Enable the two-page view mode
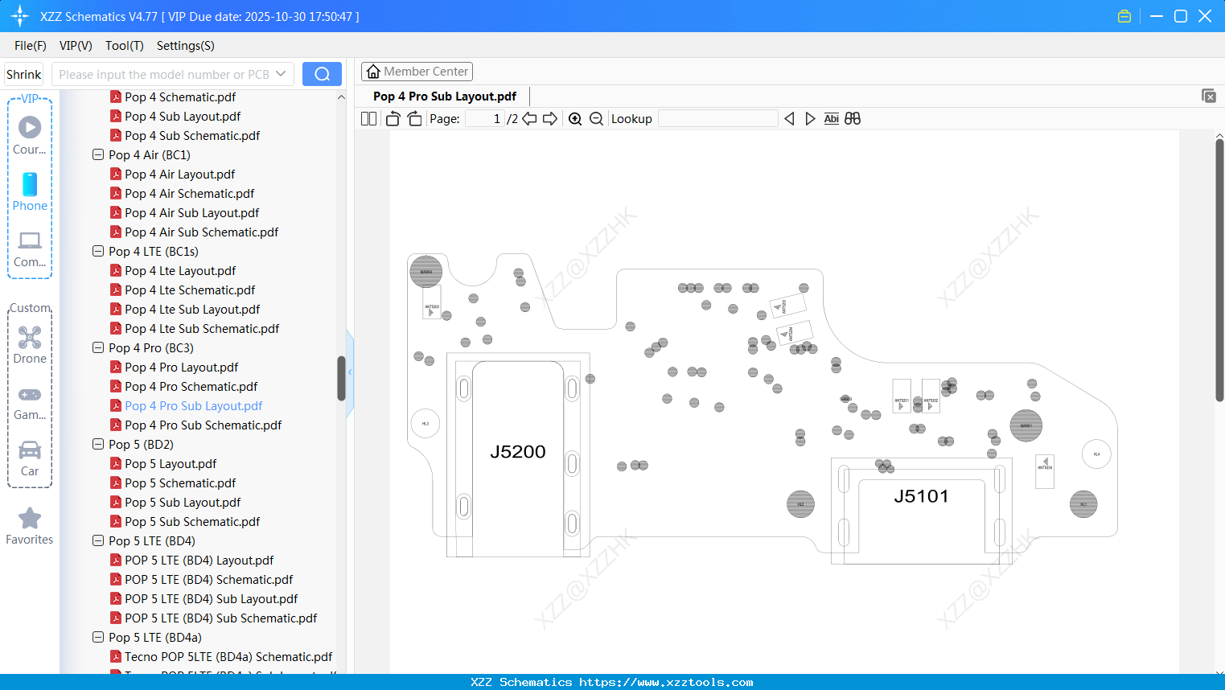Viewport: 1225px width, 690px height. click(x=368, y=118)
